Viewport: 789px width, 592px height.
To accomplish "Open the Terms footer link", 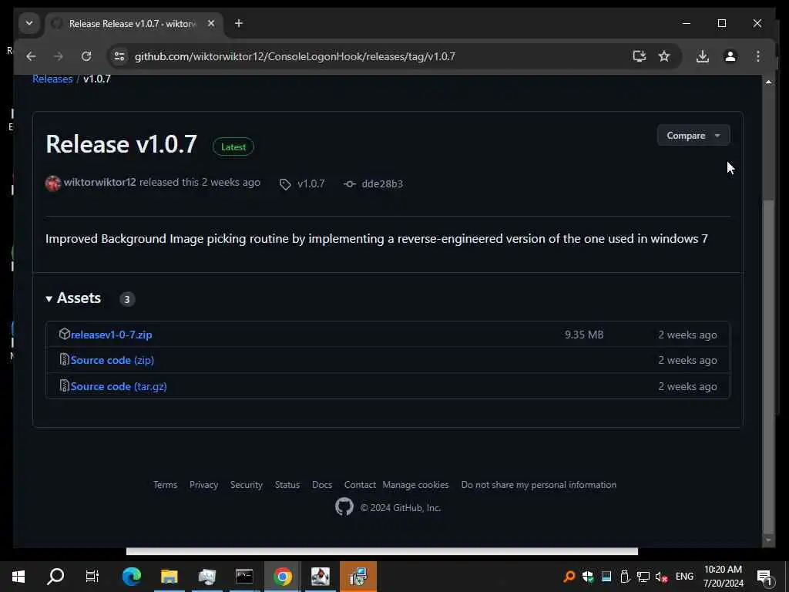I will [165, 485].
